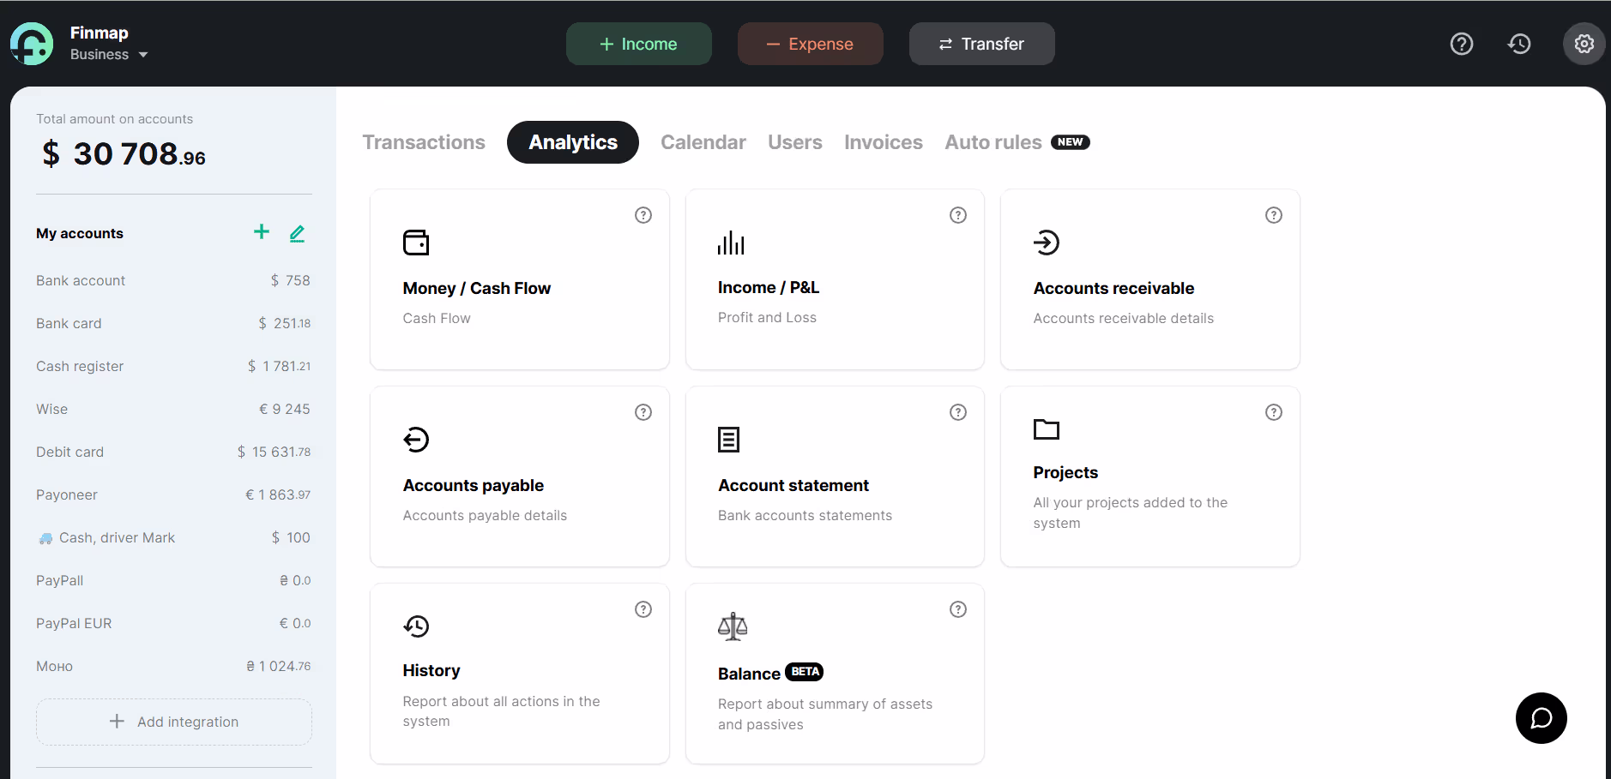
Task: Switch to the Transactions tab
Action: click(x=424, y=142)
